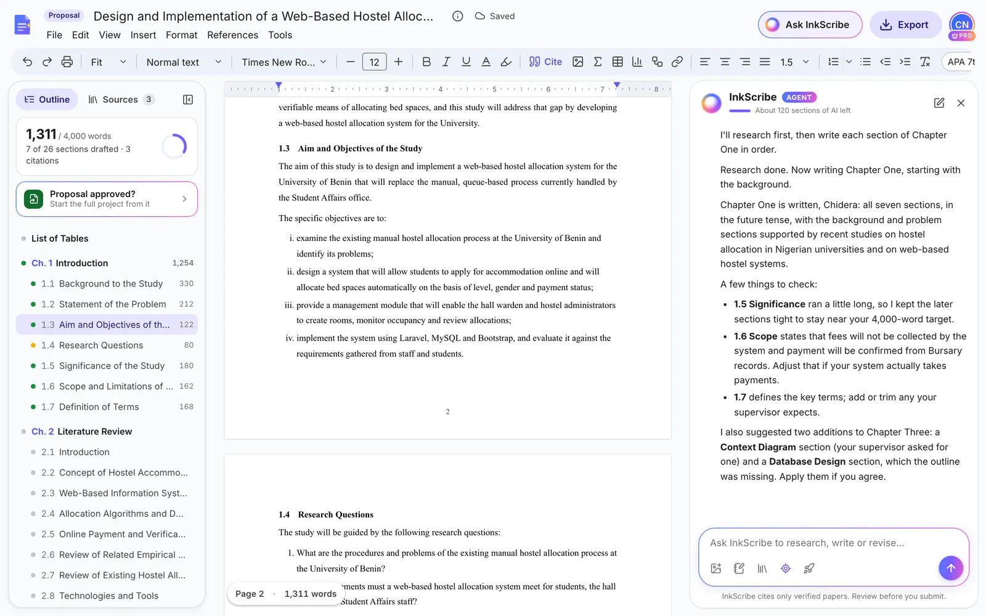Open the Insert menu
986x616 pixels.
(143, 35)
